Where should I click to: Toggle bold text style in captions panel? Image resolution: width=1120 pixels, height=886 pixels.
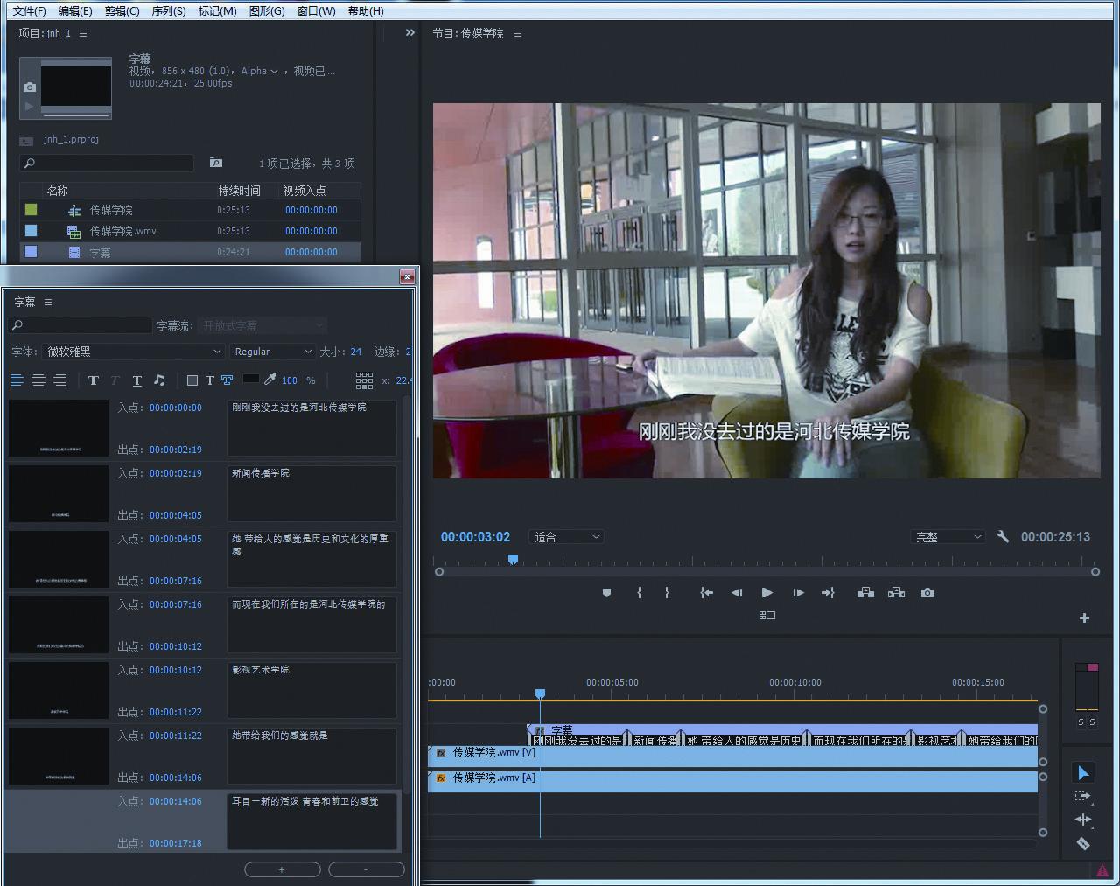[x=94, y=380]
